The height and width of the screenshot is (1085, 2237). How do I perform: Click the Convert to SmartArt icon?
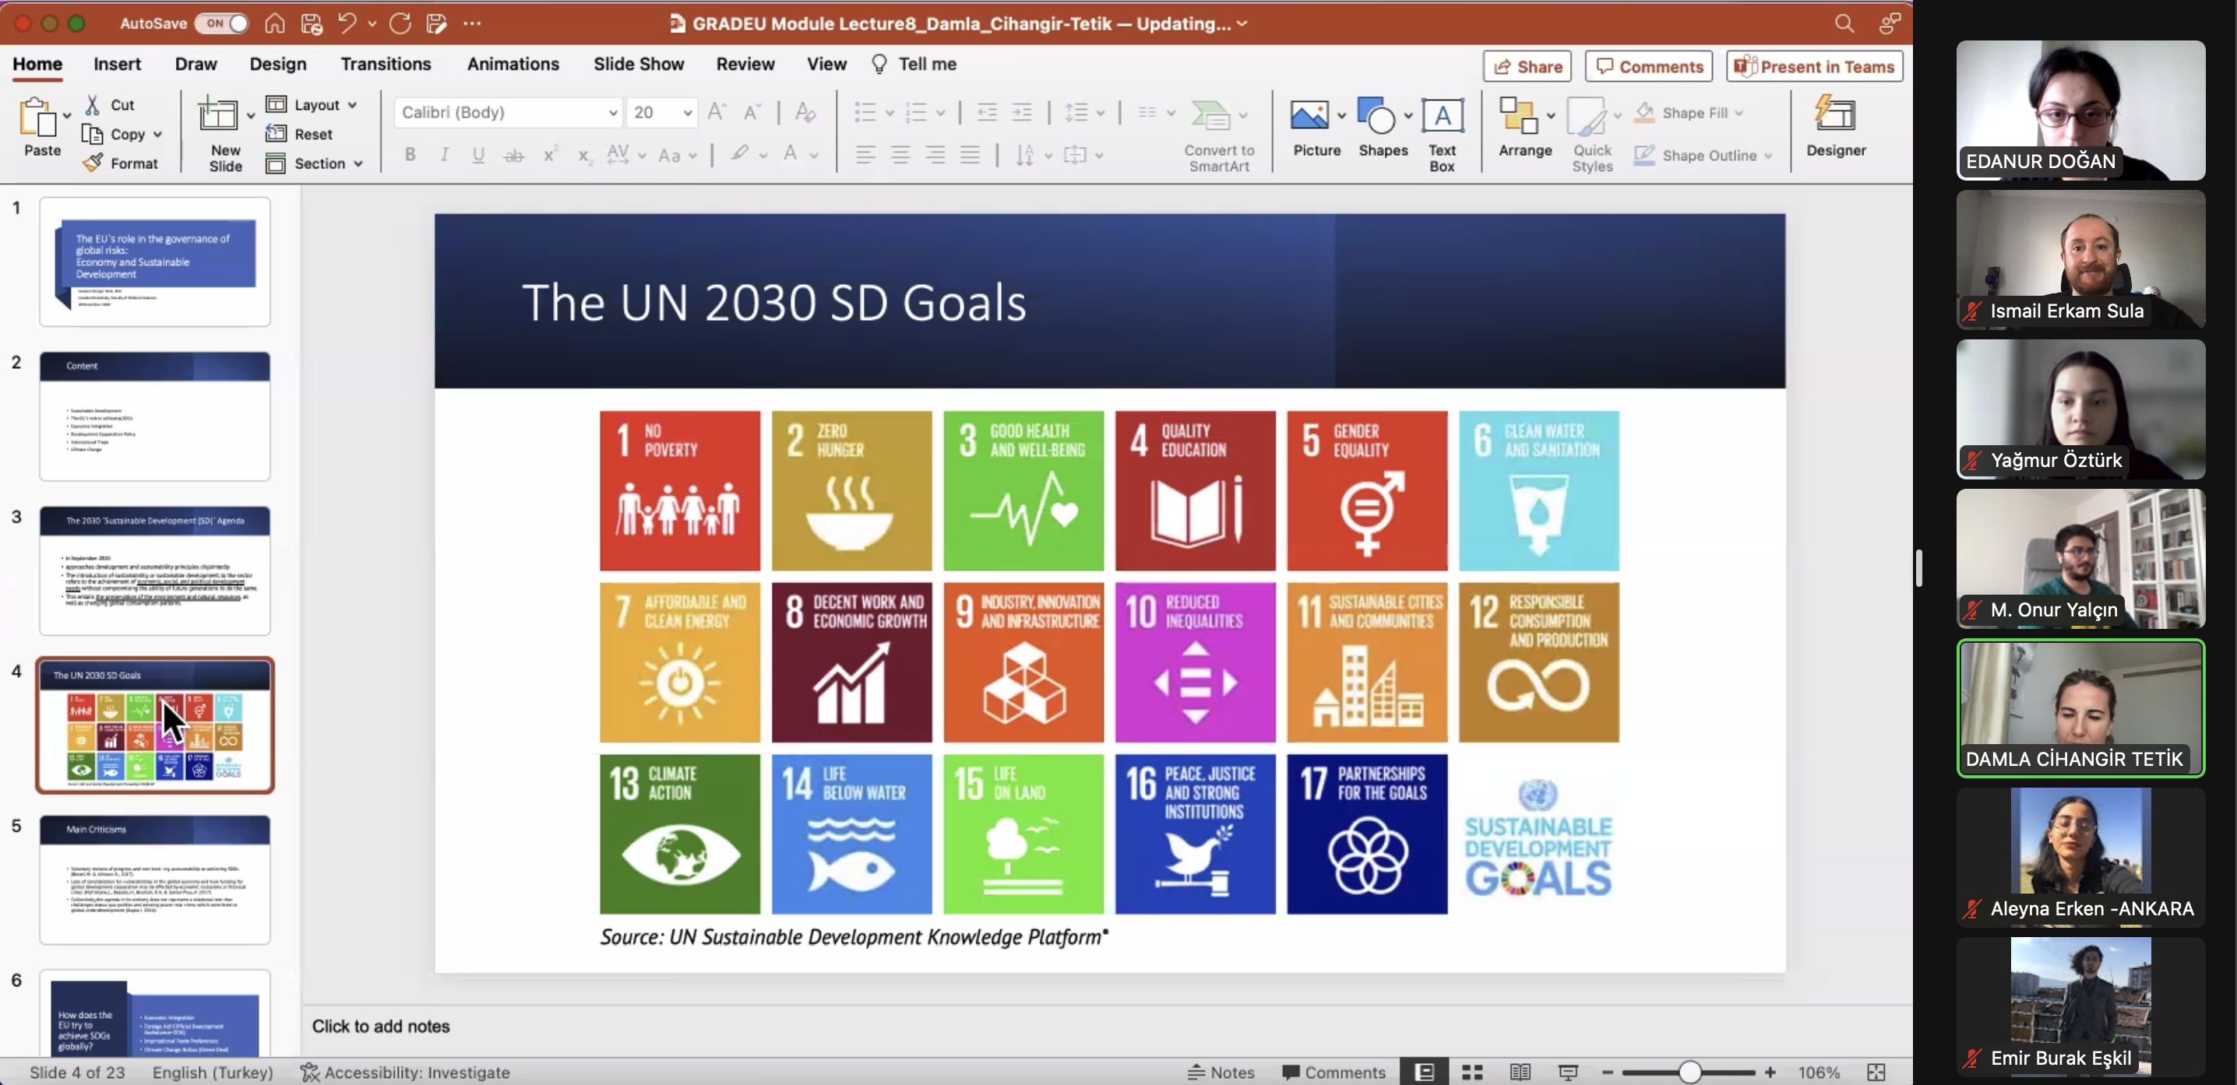[1210, 115]
